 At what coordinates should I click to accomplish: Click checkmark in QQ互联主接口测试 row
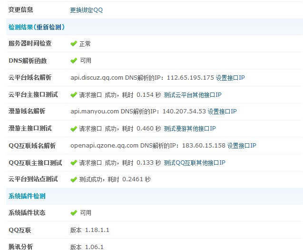[74, 163]
